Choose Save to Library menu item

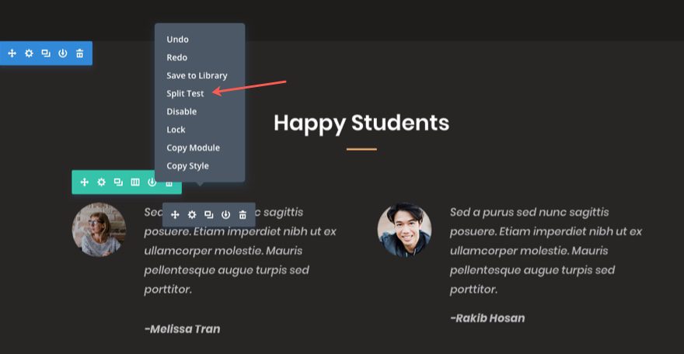(197, 75)
